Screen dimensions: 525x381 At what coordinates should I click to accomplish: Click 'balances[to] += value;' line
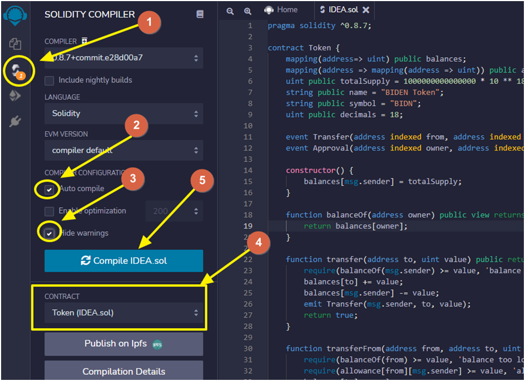353,282
